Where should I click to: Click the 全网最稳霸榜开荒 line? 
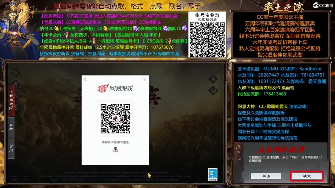pos(107,47)
